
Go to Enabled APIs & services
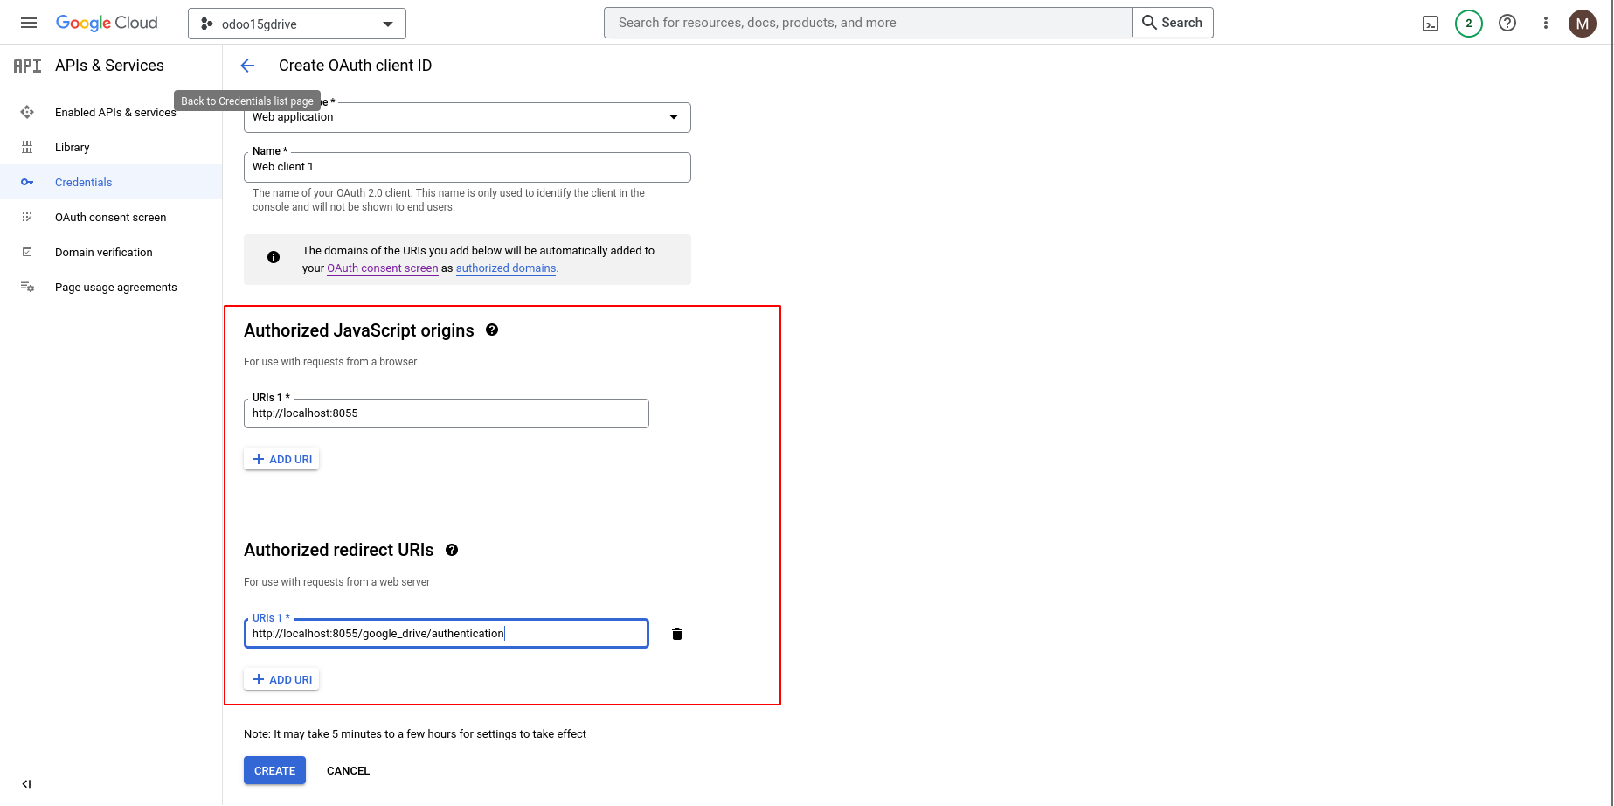(114, 112)
